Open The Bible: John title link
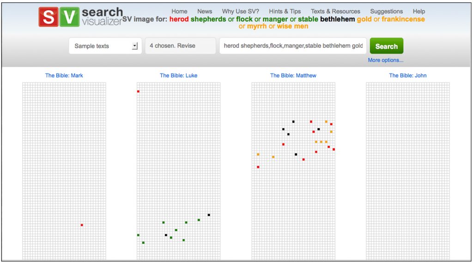The width and height of the screenshot is (473, 262). [407, 75]
